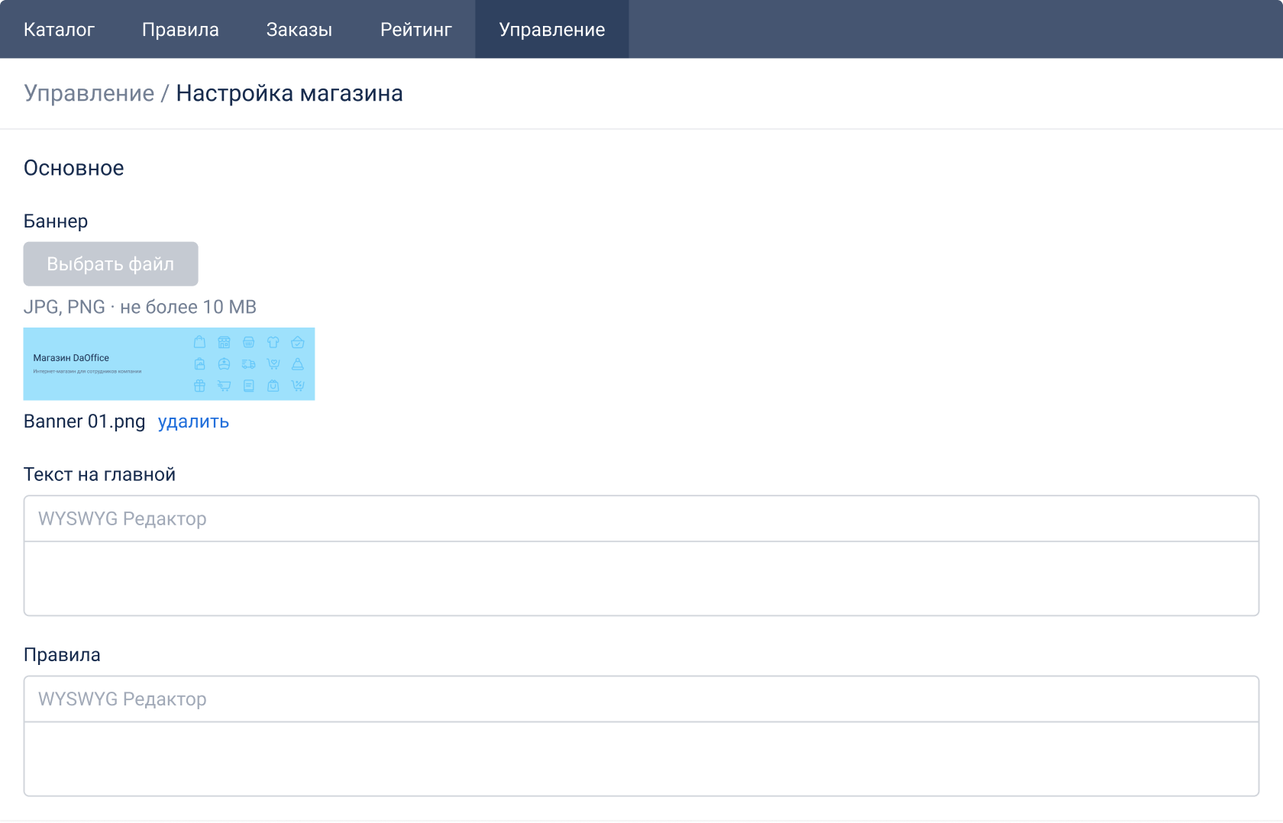
Task: Click WYSWYG toolbar under Текст на главной
Action: pyautogui.click(x=641, y=519)
